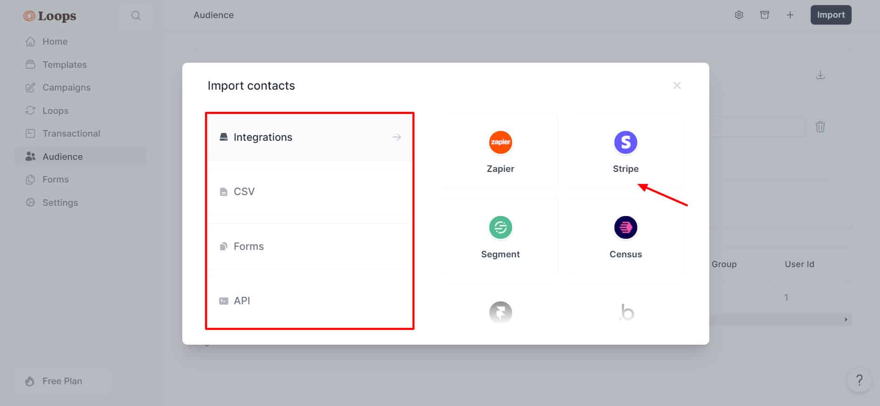Open the search magnifier icon

pyautogui.click(x=136, y=15)
